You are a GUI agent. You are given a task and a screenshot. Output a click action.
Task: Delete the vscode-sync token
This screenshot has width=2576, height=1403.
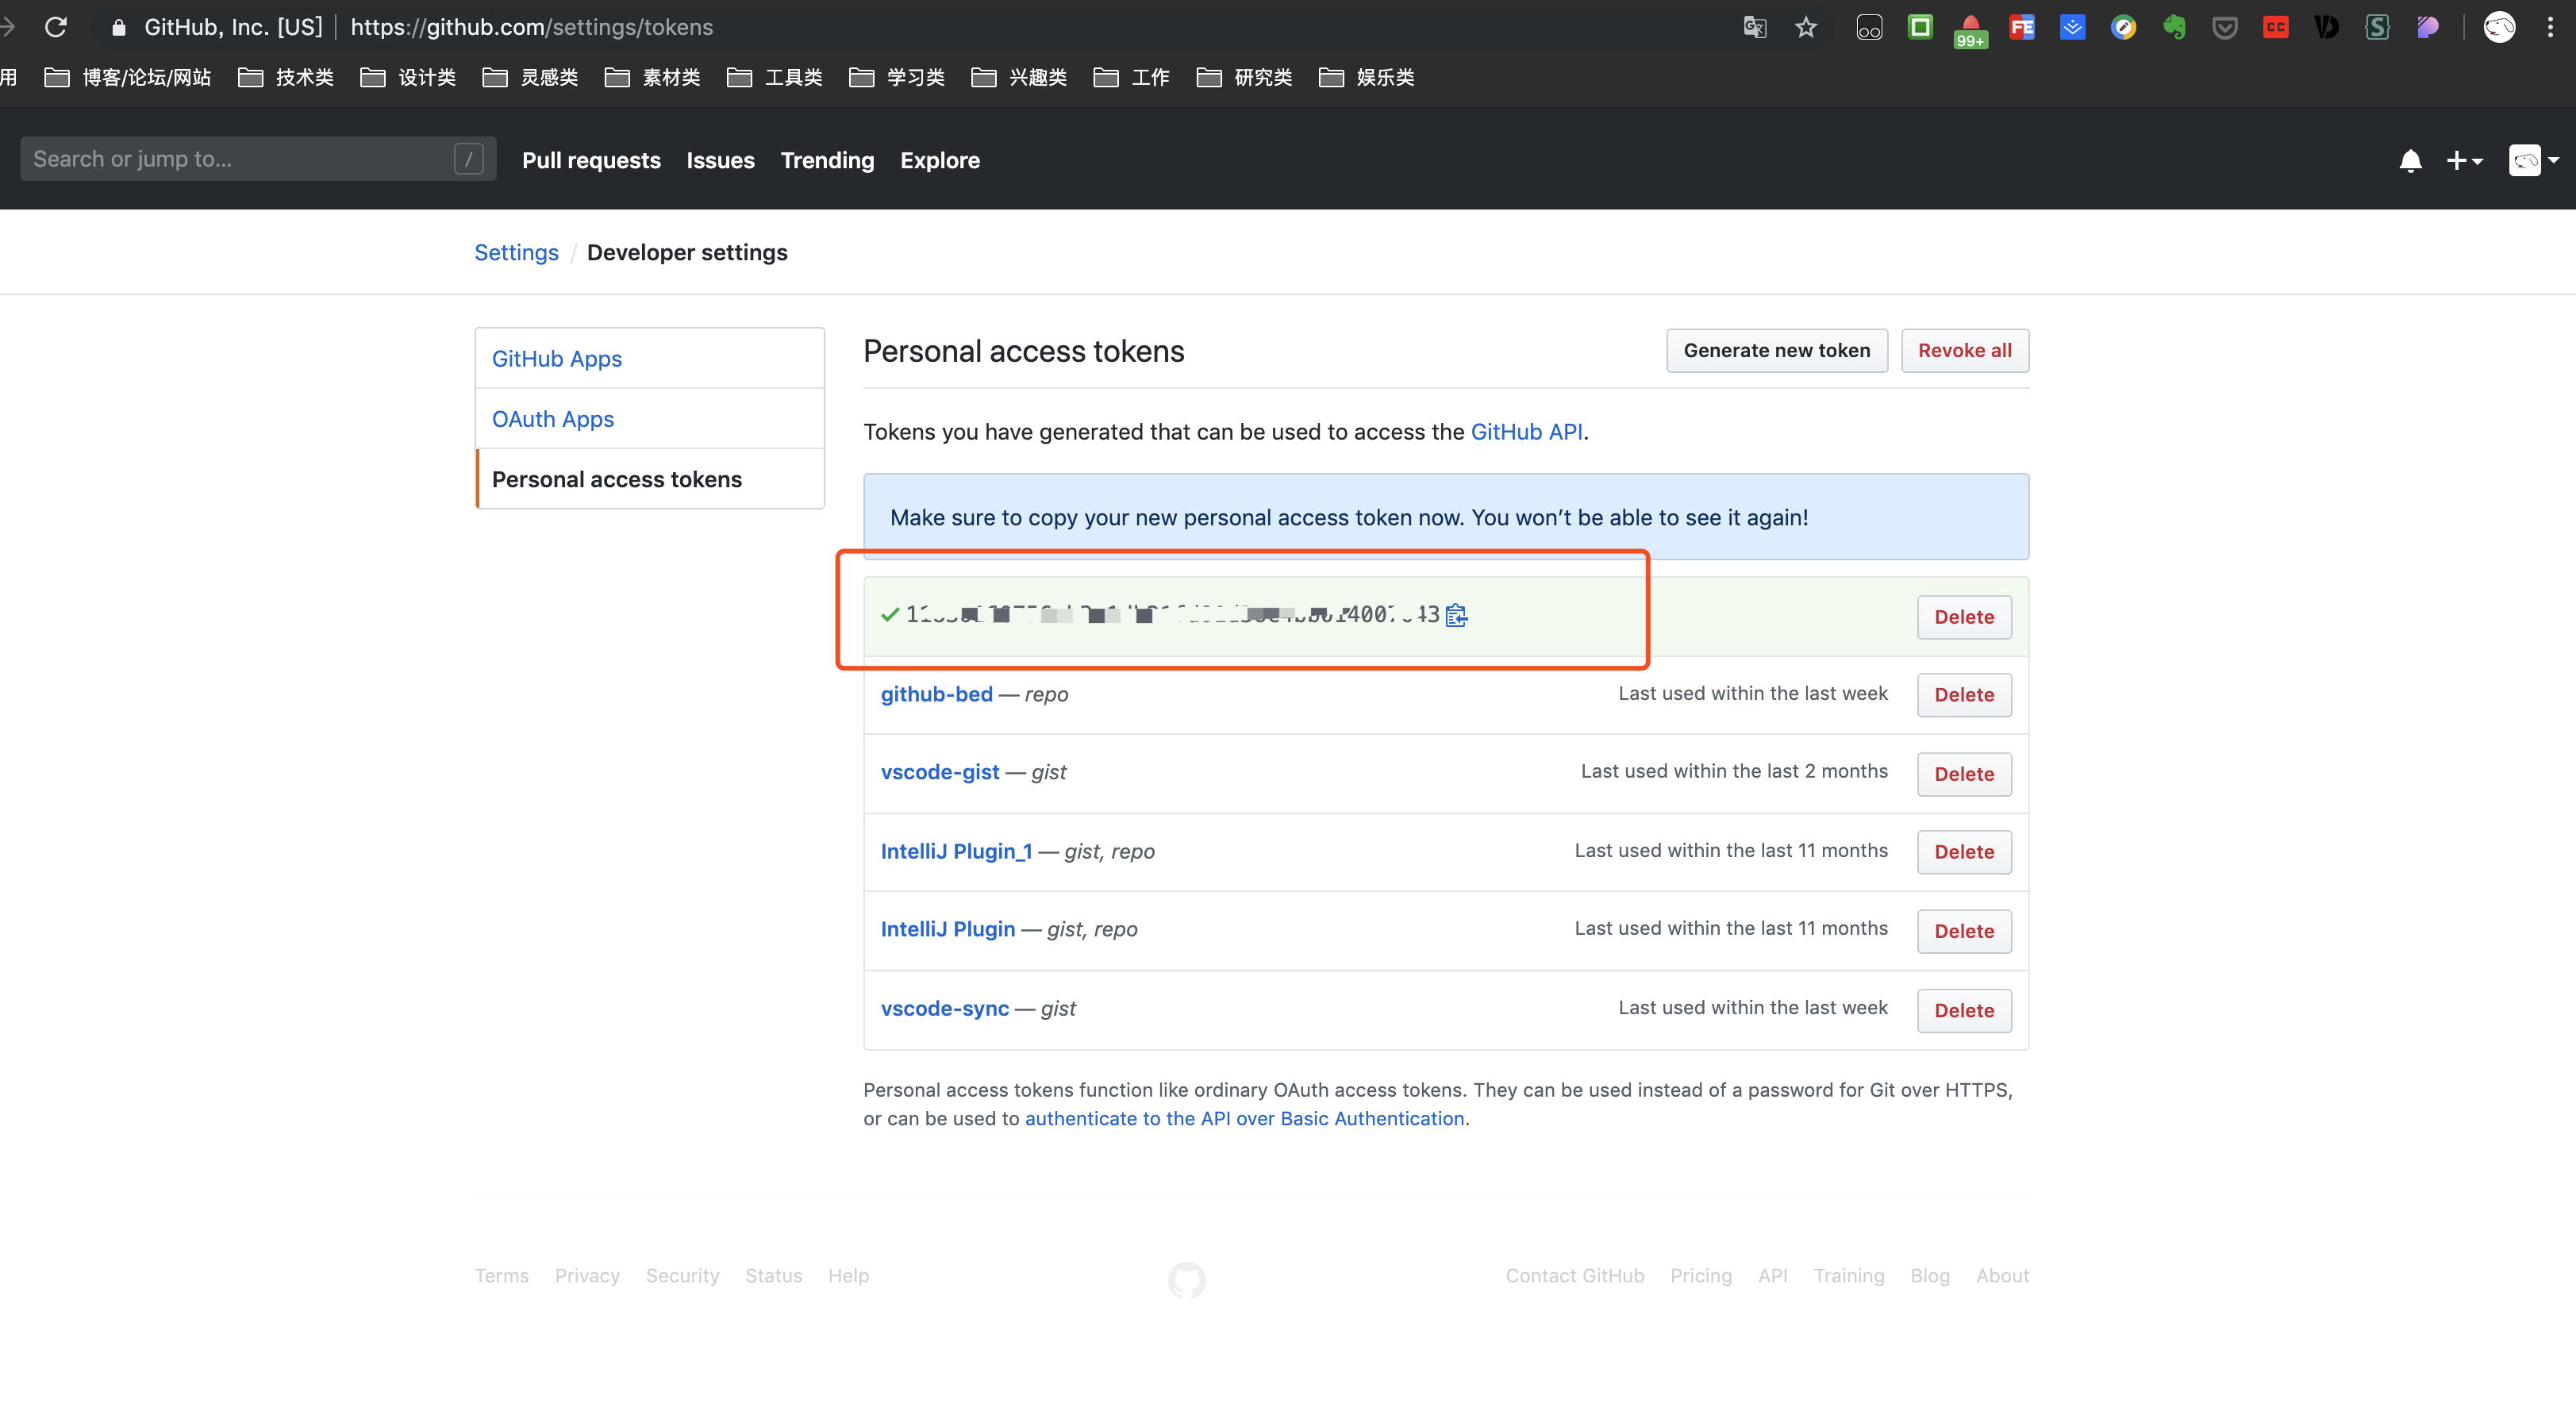point(1964,1010)
